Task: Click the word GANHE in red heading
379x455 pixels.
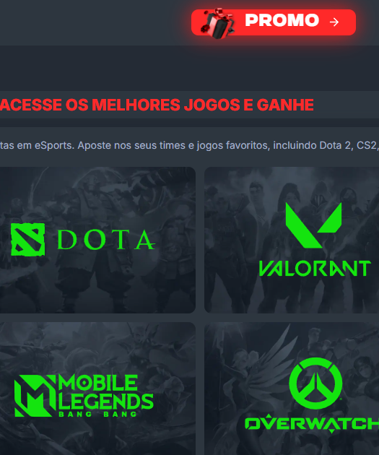Action: coord(285,105)
